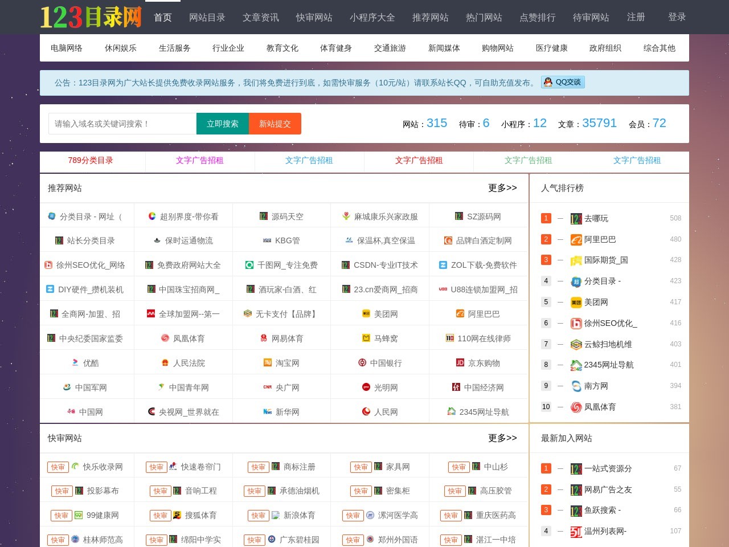
Task: Click the 南方网 icon in popularity ranking
Action: (576, 386)
